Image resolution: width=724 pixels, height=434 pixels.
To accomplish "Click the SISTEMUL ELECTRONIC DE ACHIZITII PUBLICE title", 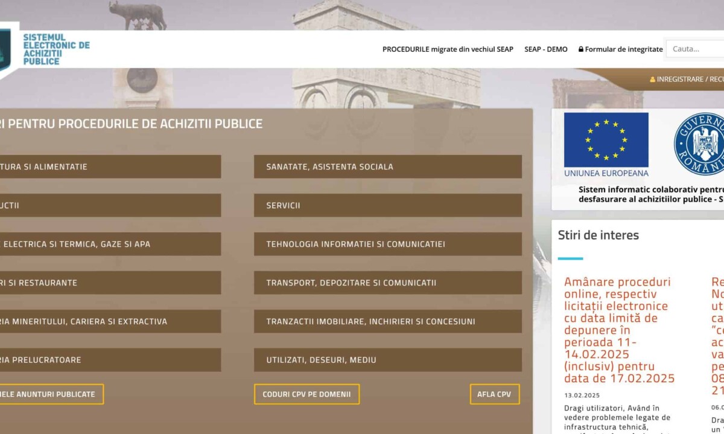I will click(56, 49).
